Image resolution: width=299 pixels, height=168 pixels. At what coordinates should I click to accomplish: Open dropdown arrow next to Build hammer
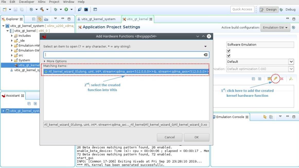pos(47,9)
